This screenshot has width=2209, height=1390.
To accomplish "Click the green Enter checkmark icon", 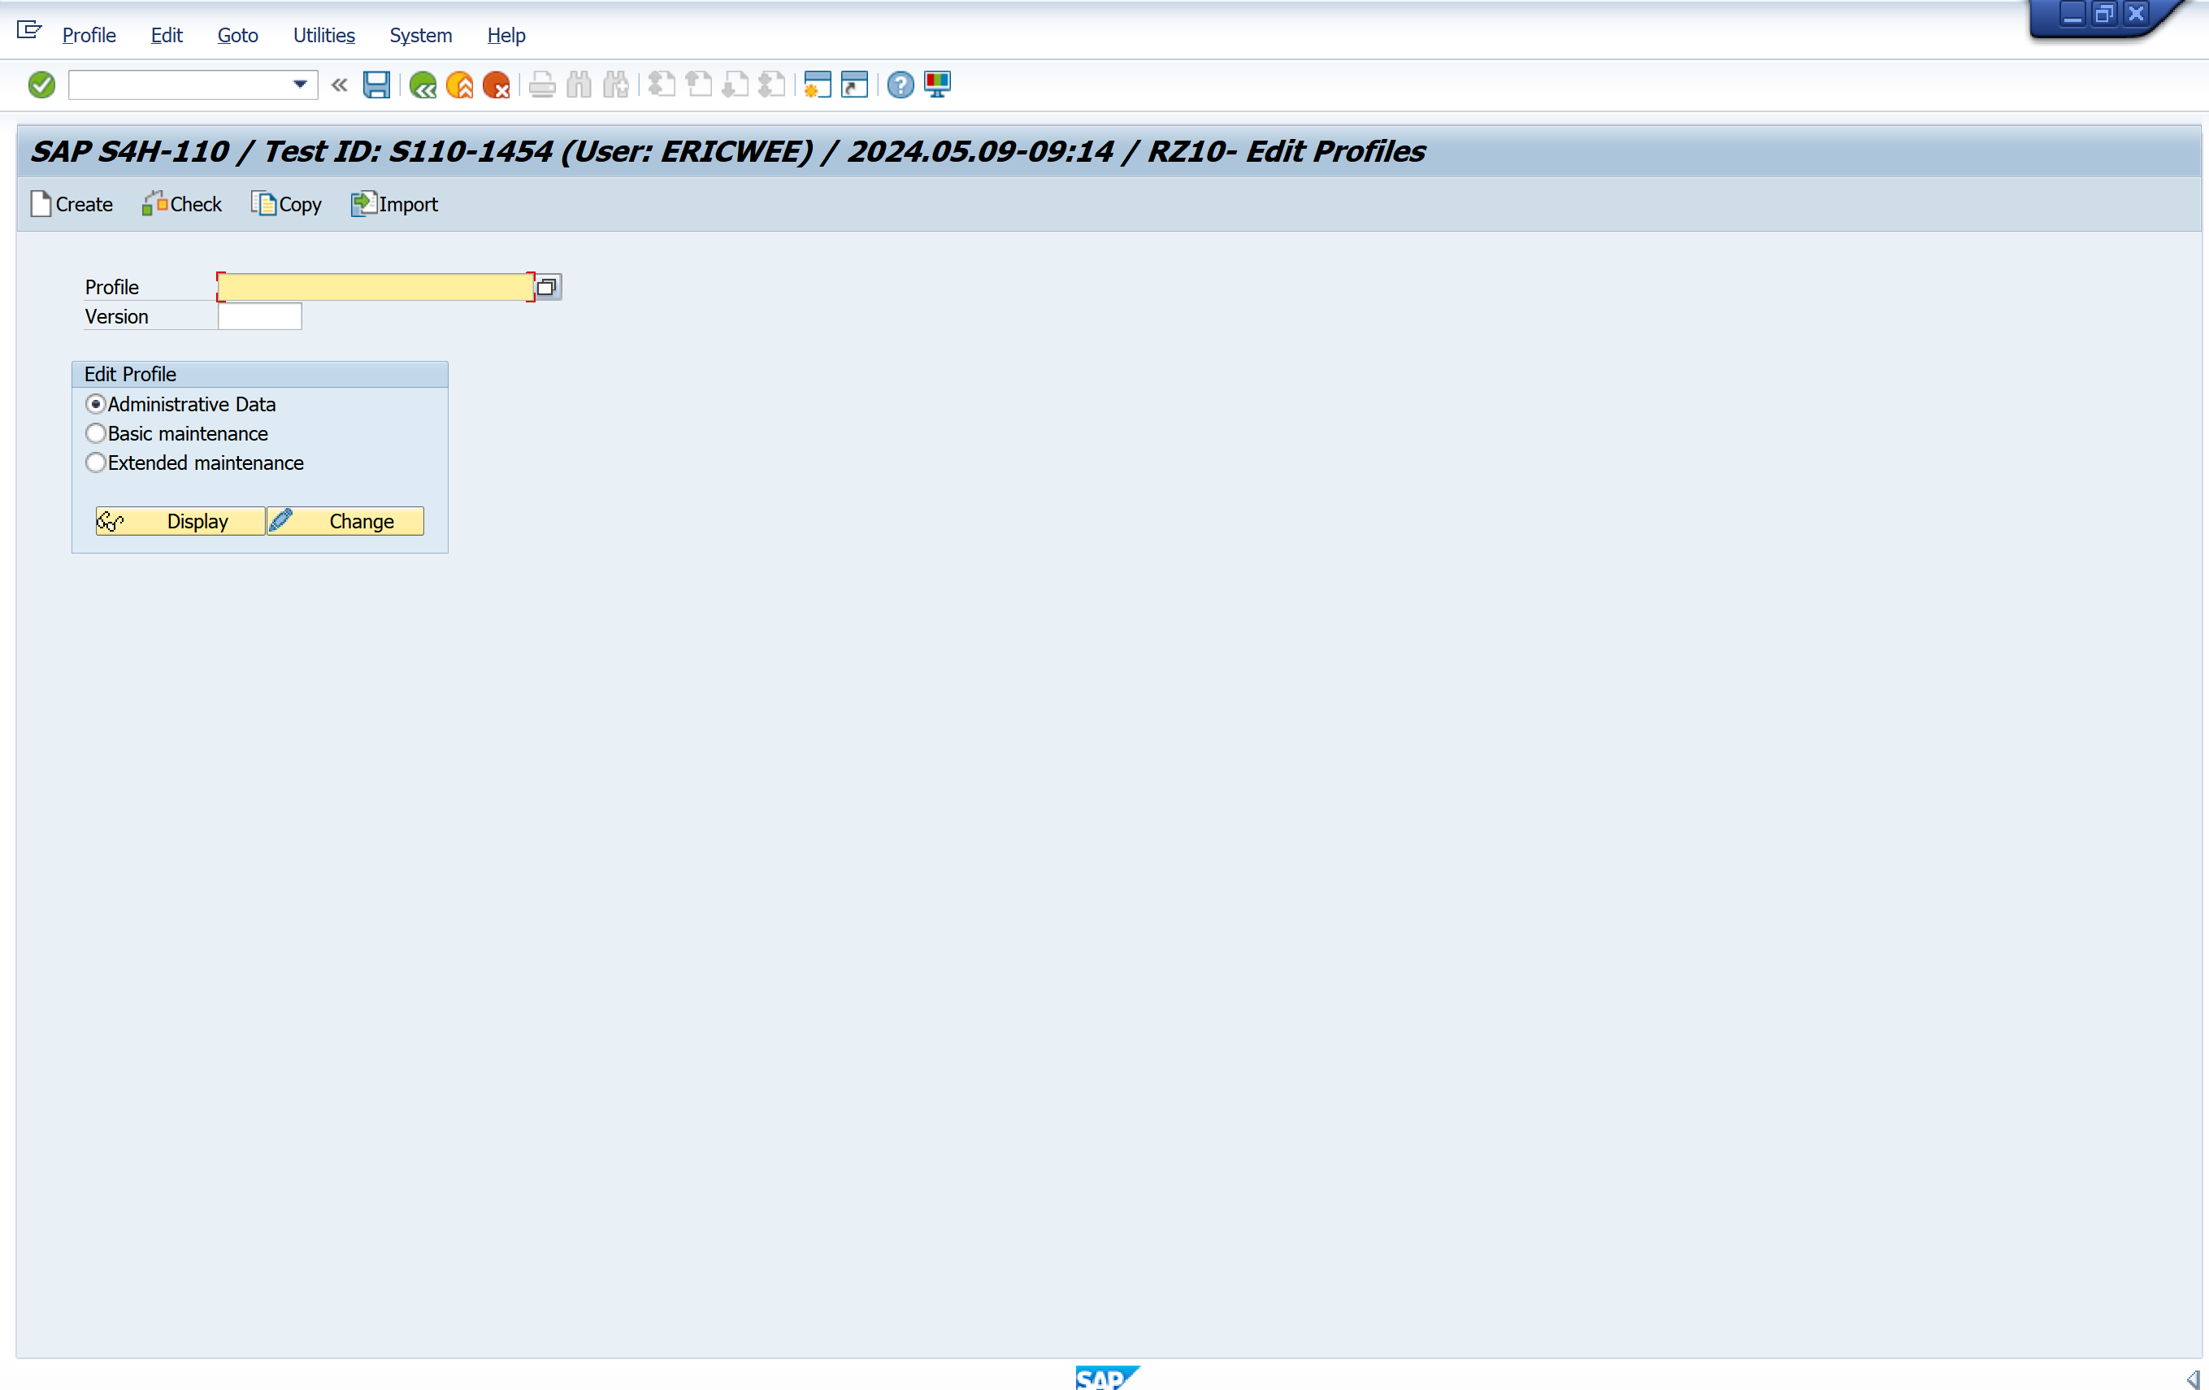I will [x=41, y=85].
